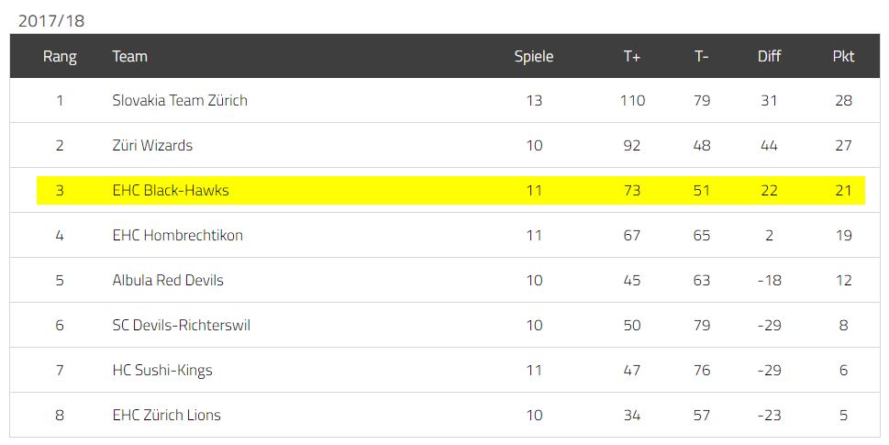Click the Team column header
889x445 pixels.
click(130, 56)
